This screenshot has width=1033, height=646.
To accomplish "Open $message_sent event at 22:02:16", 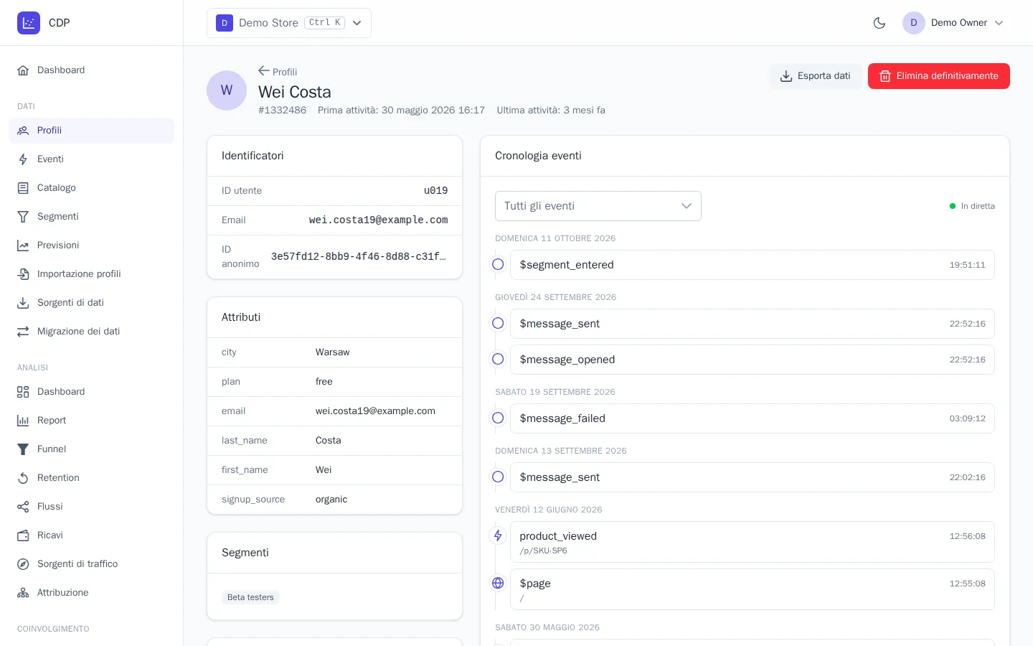I will [x=752, y=477].
